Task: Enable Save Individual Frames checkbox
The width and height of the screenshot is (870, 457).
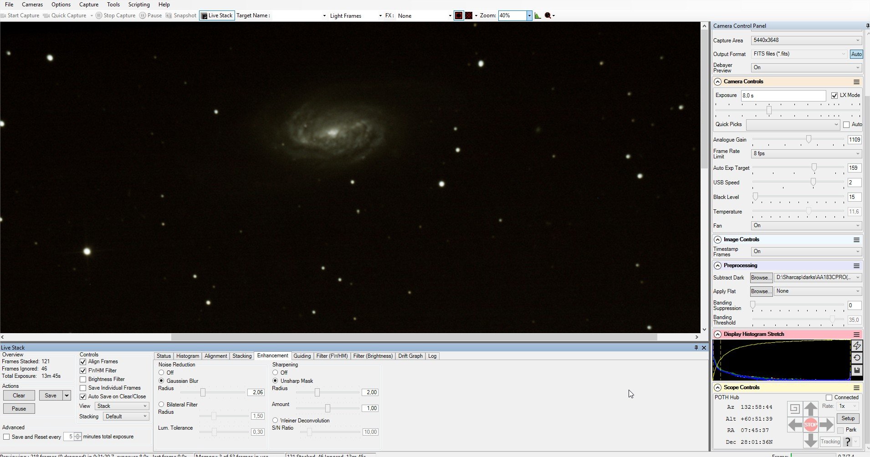Action: (x=83, y=388)
